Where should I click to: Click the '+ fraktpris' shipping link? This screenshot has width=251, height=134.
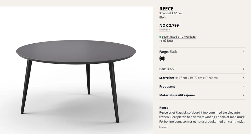tap(165, 30)
